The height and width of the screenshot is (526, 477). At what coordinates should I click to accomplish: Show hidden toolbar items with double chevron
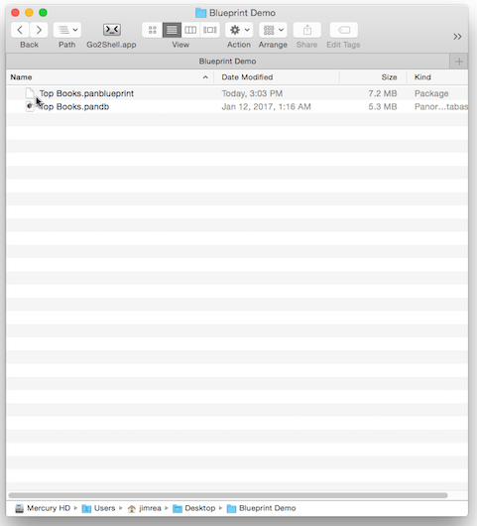coord(457,37)
